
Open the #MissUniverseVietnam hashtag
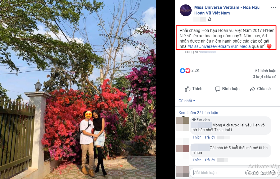[209, 46]
